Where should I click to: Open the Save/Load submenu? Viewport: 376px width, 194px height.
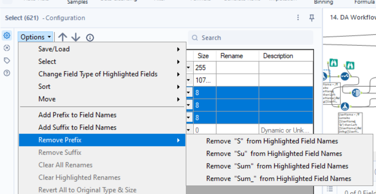(x=102, y=49)
